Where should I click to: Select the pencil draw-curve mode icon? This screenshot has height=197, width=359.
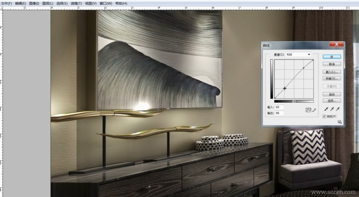tap(314, 110)
